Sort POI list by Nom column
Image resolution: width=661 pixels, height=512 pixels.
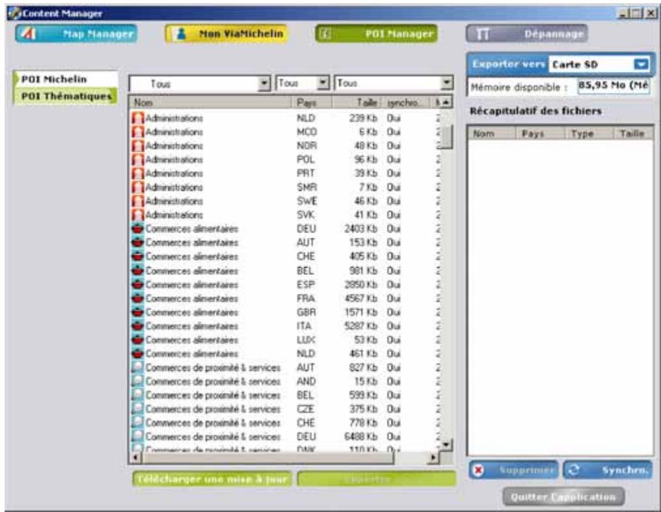tap(210, 103)
